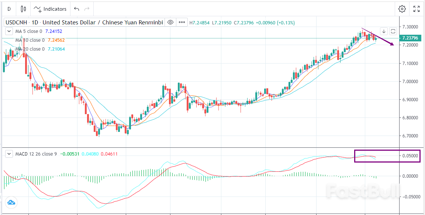Toggle visibility of USDCNH with the eye icon
The image size is (425, 215).
[x=170, y=22]
